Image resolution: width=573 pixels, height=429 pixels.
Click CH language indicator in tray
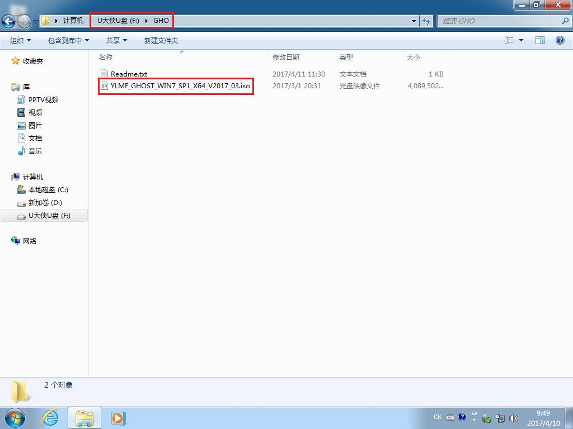(438, 417)
